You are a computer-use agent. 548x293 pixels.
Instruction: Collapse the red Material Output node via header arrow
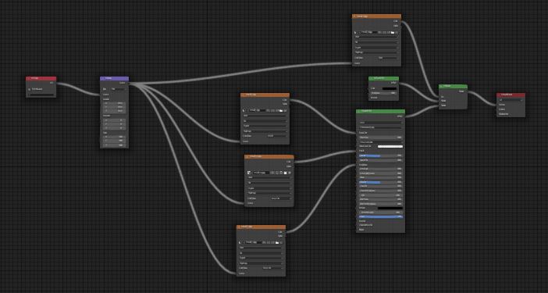click(500, 95)
